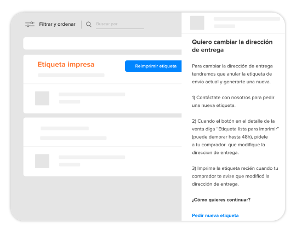
Task: Open the first sale product thumbnail
Action: tap(42, 98)
